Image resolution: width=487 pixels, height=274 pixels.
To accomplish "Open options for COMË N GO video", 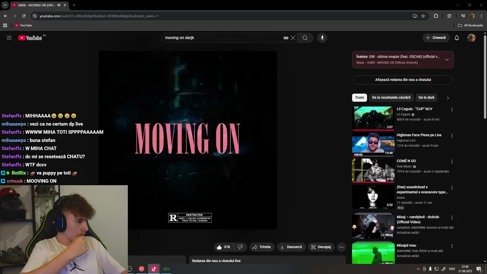I will 452,162.
